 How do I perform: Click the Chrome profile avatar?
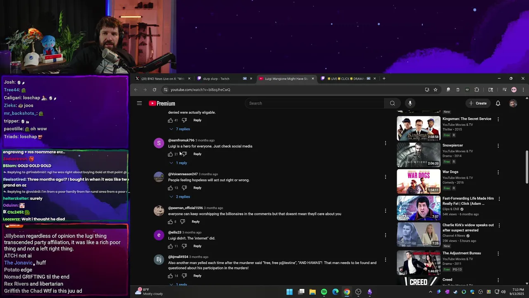click(x=514, y=89)
